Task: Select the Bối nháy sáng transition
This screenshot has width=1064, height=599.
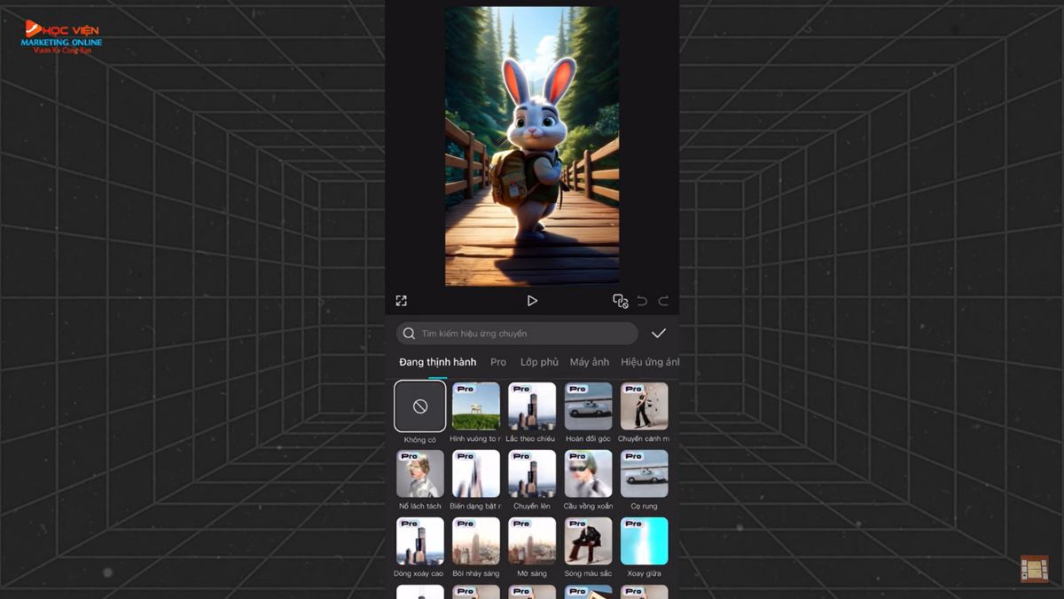Action: click(x=476, y=541)
